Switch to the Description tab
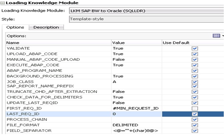 pos(46,27)
